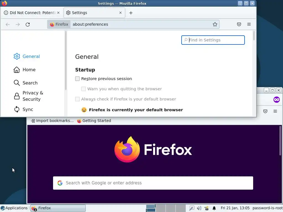Go forward one page in Settings window
The height and width of the screenshot is (212, 283).
18,24
